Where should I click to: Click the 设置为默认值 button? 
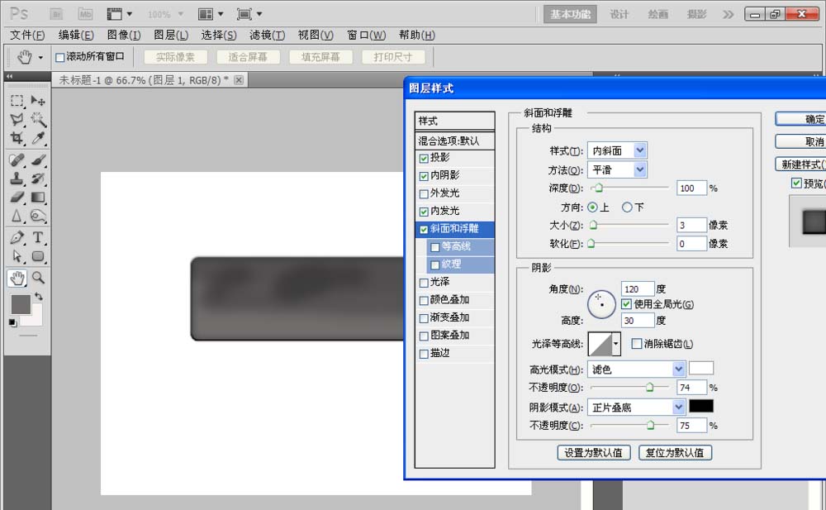coord(595,453)
